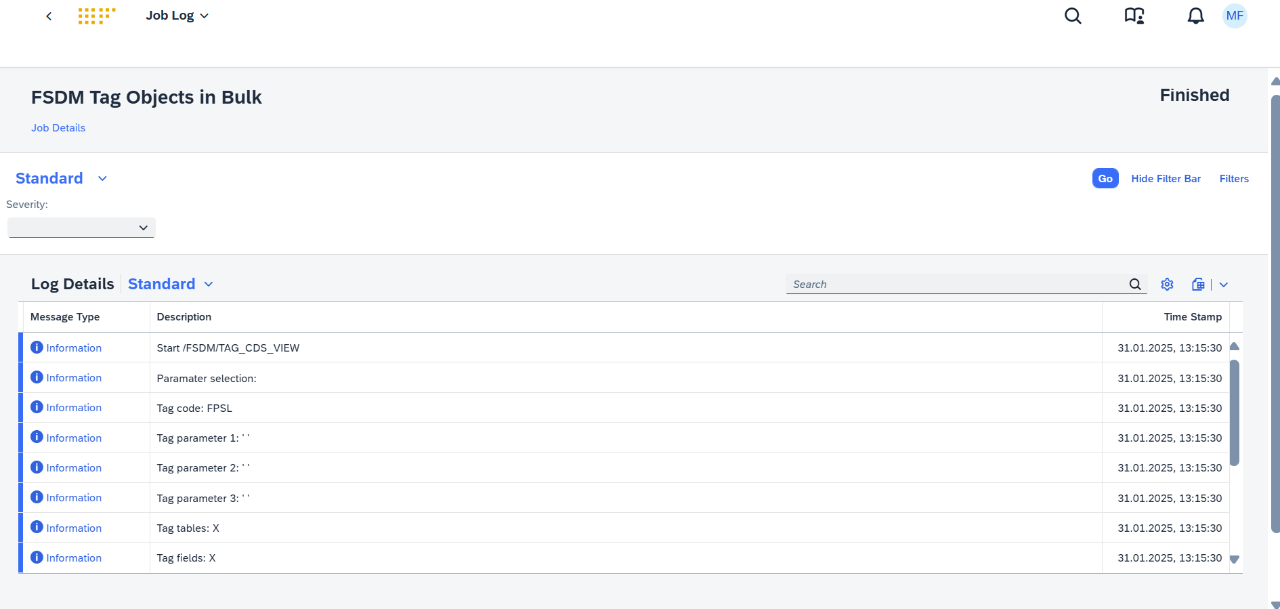Open the notifications bell

1196,16
